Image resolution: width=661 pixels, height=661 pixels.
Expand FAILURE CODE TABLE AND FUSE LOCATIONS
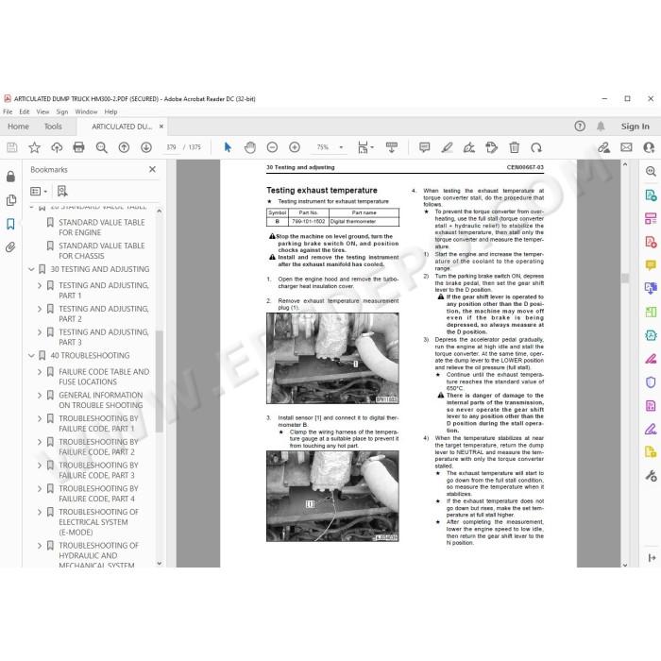(40, 372)
